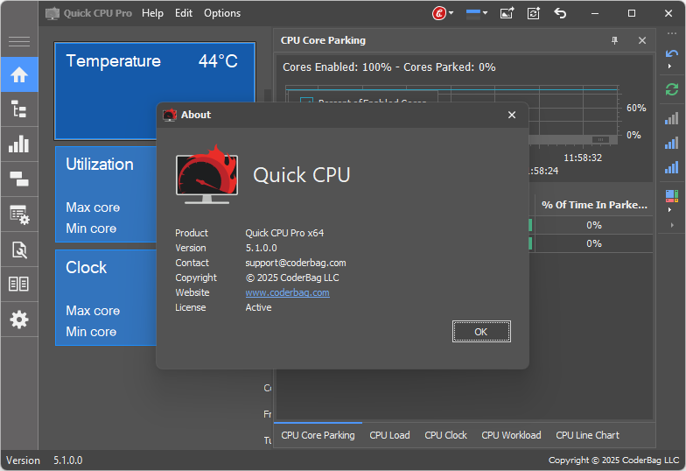Click the Clock Min core label
The width and height of the screenshot is (686, 471).
point(91,332)
